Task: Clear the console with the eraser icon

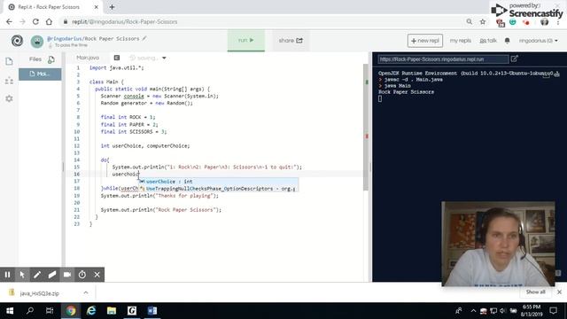Action: point(557,74)
